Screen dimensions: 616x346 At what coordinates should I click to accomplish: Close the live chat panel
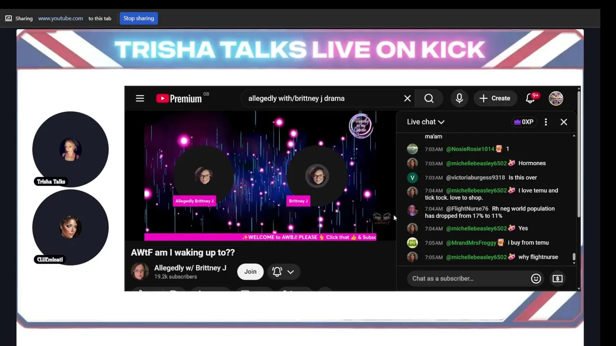(564, 122)
